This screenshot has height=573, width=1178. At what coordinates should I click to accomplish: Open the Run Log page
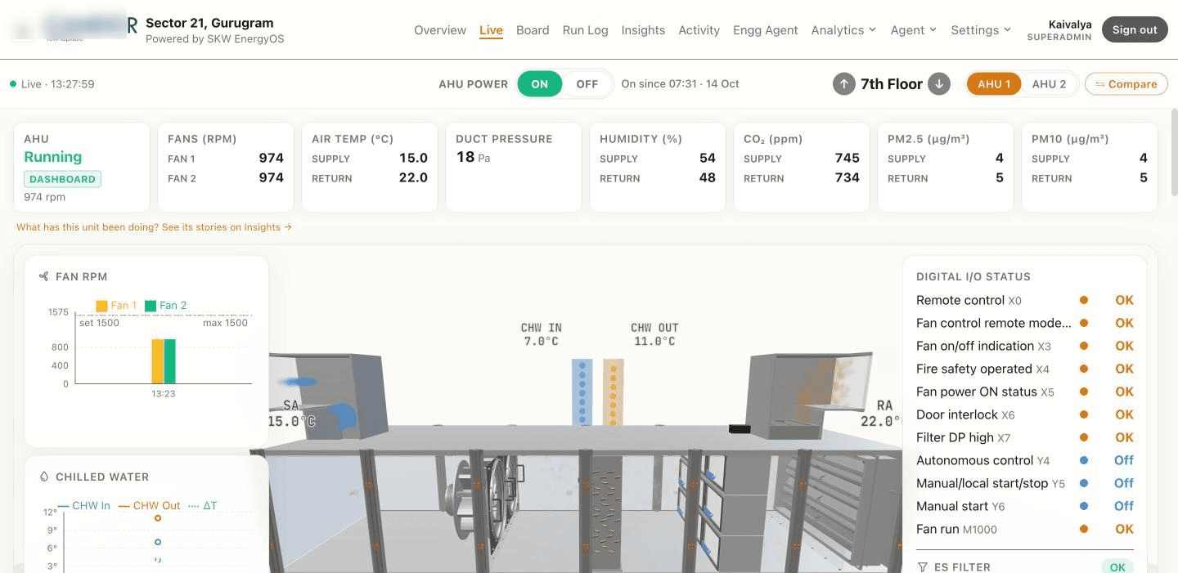pyautogui.click(x=585, y=30)
